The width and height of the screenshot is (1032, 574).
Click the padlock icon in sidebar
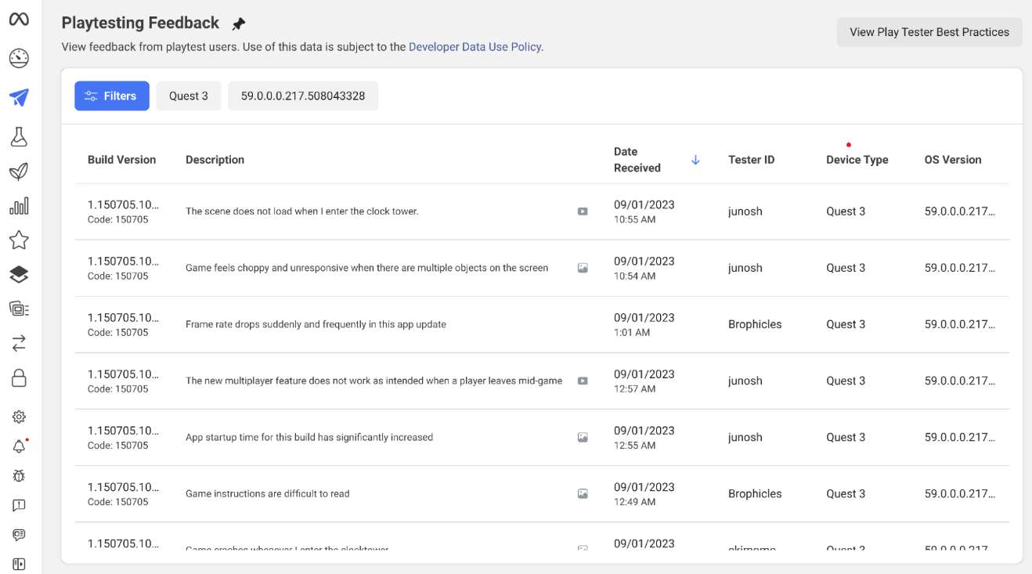click(19, 377)
